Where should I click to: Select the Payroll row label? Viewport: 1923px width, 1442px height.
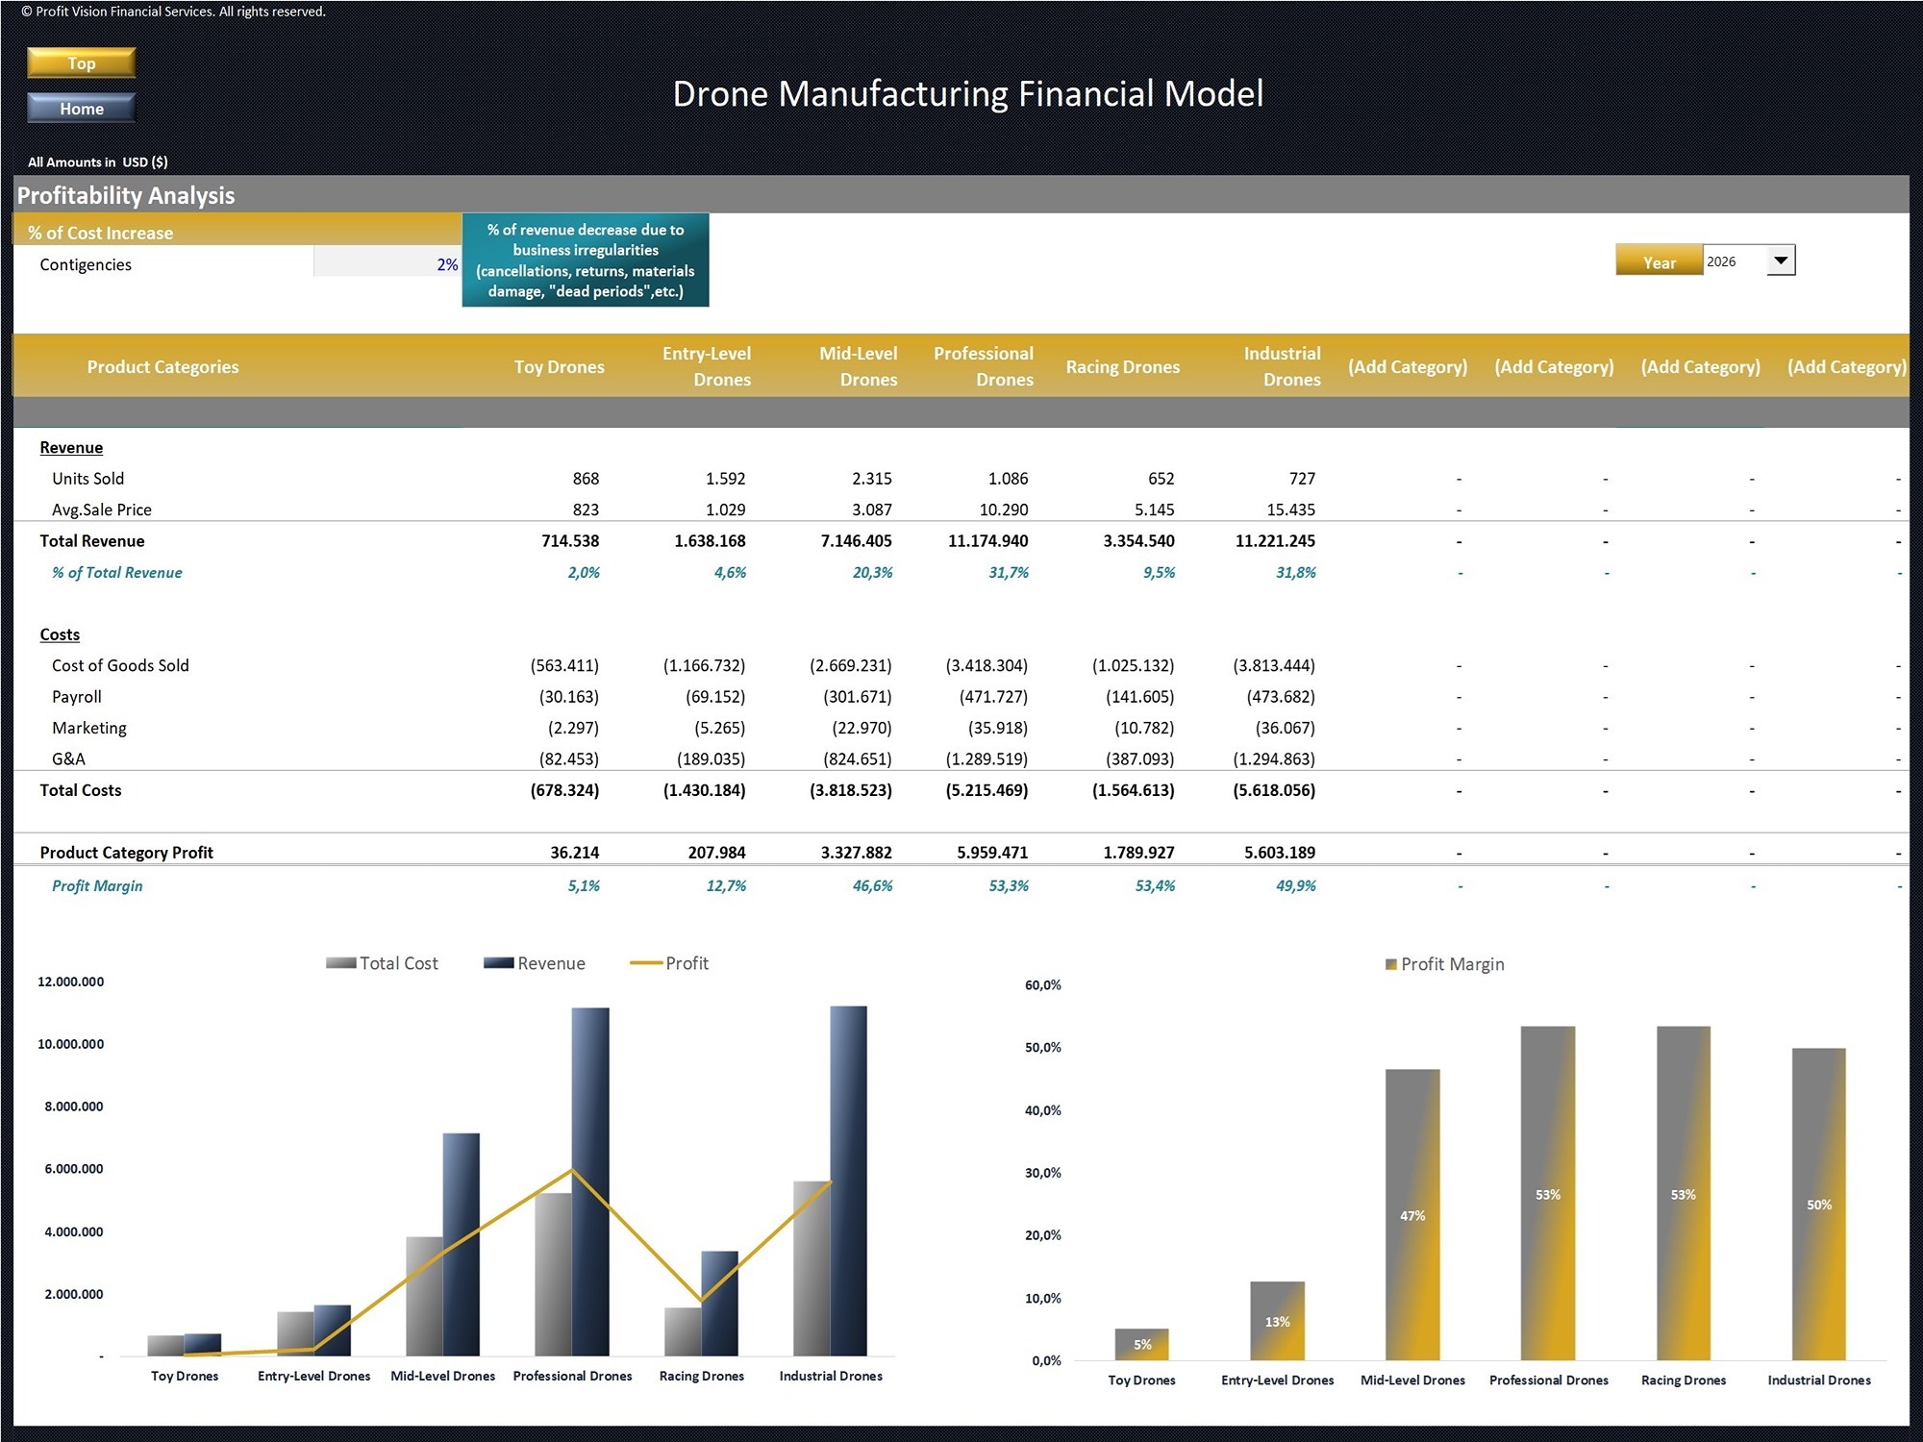click(x=76, y=697)
